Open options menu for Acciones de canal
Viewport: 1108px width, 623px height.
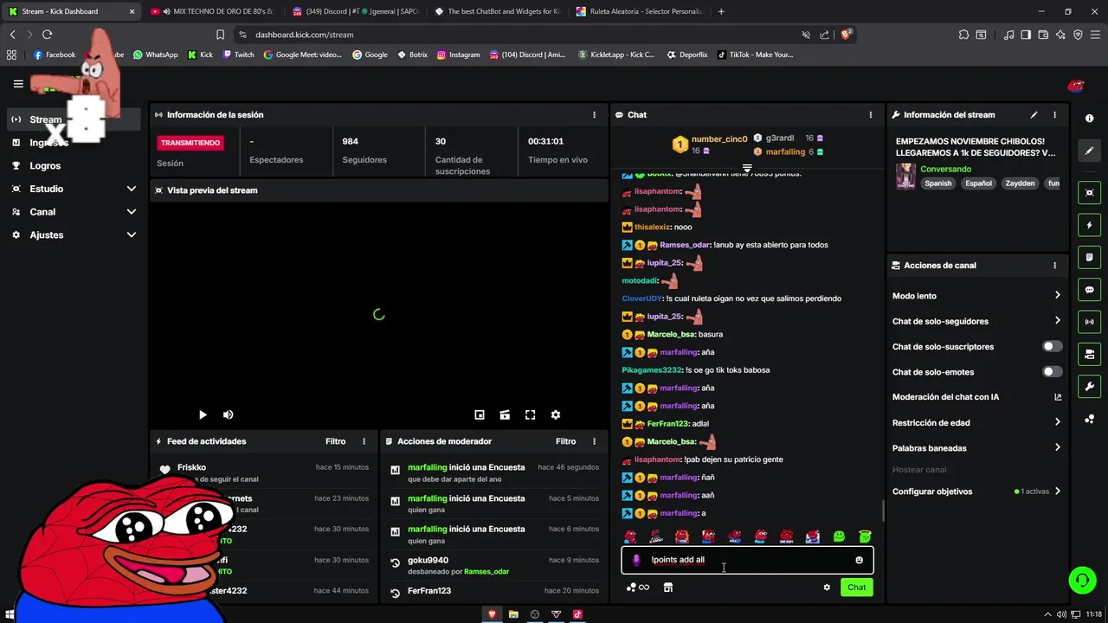click(1054, 266)
